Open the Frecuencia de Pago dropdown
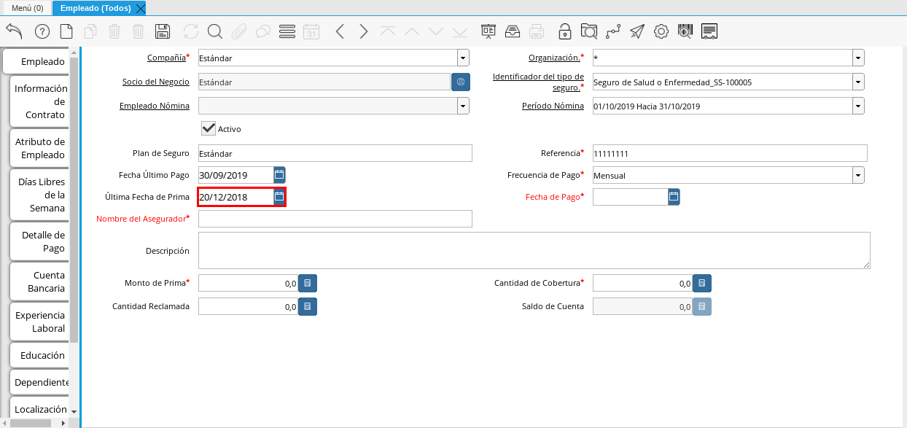The width and height of the screenshot is (907, 428). (x=858, y=175)
